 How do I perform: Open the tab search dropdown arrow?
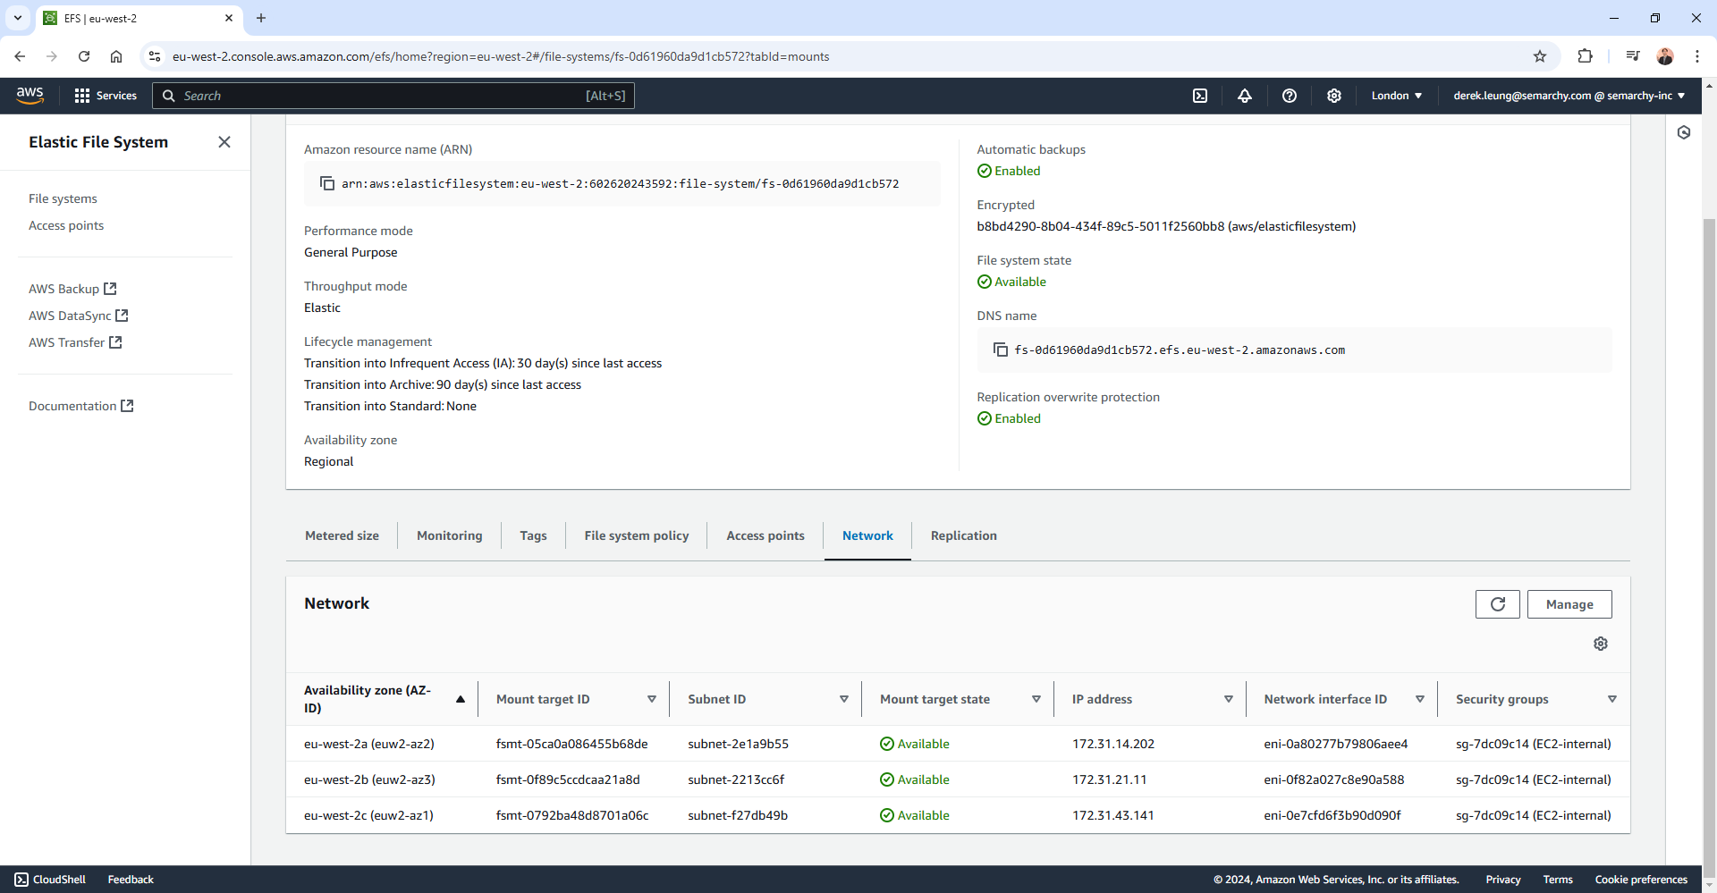17,18
